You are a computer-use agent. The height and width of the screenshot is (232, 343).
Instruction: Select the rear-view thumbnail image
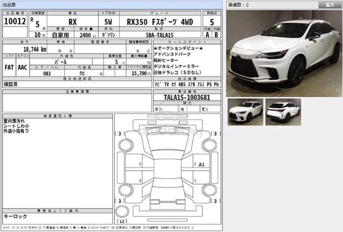tap(283, 112)
